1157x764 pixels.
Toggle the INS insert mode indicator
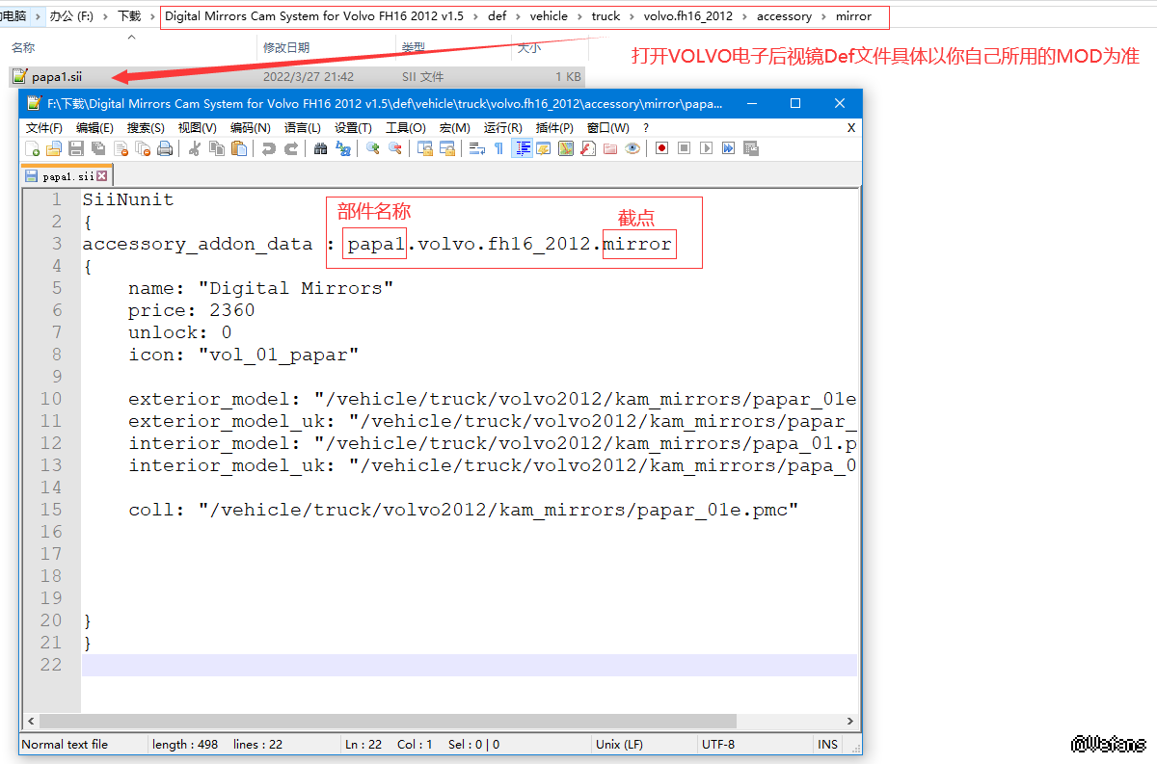[x=827, y=744]
